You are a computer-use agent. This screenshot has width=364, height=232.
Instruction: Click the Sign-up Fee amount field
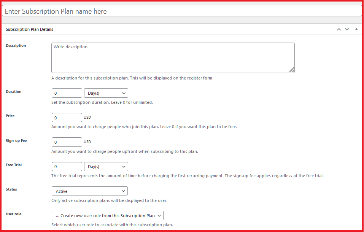click(x=67, y=142)
